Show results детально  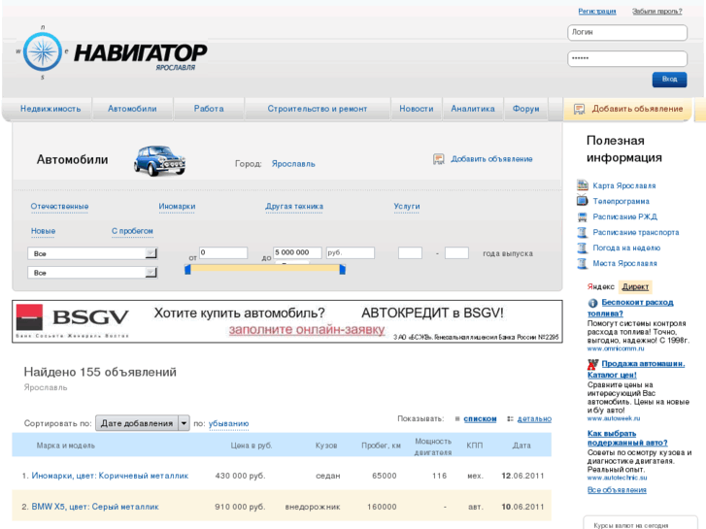534,418
